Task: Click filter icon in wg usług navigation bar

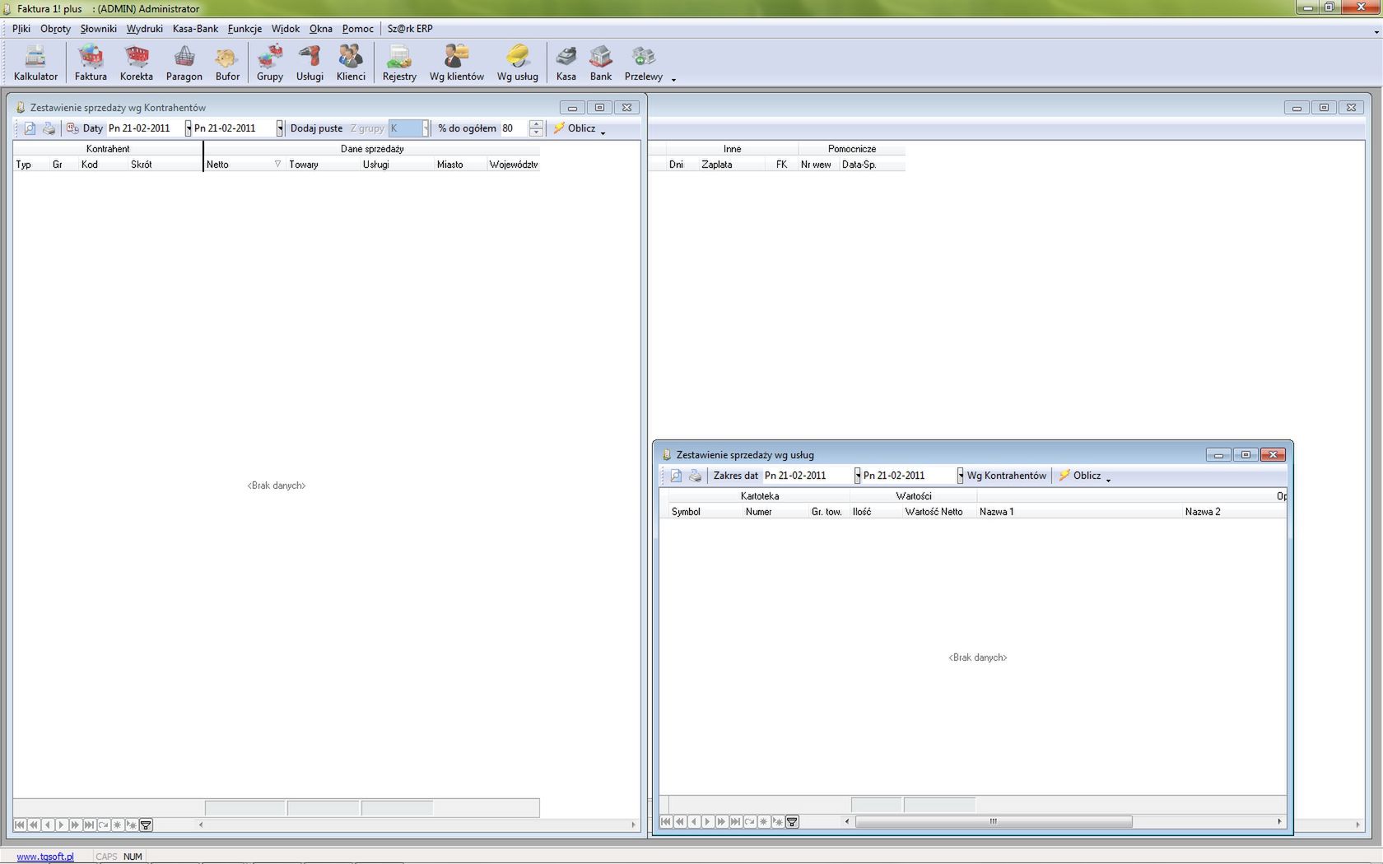Action: 792,821
